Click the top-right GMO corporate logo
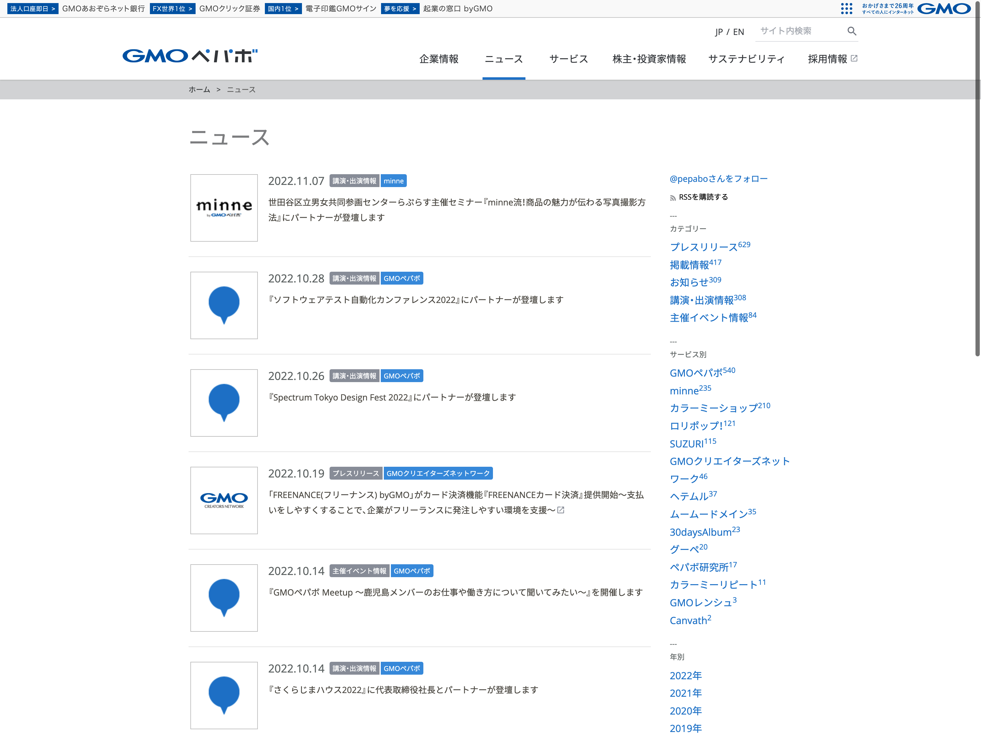Viewport: 981px width, 736px height. click(943, 8)
